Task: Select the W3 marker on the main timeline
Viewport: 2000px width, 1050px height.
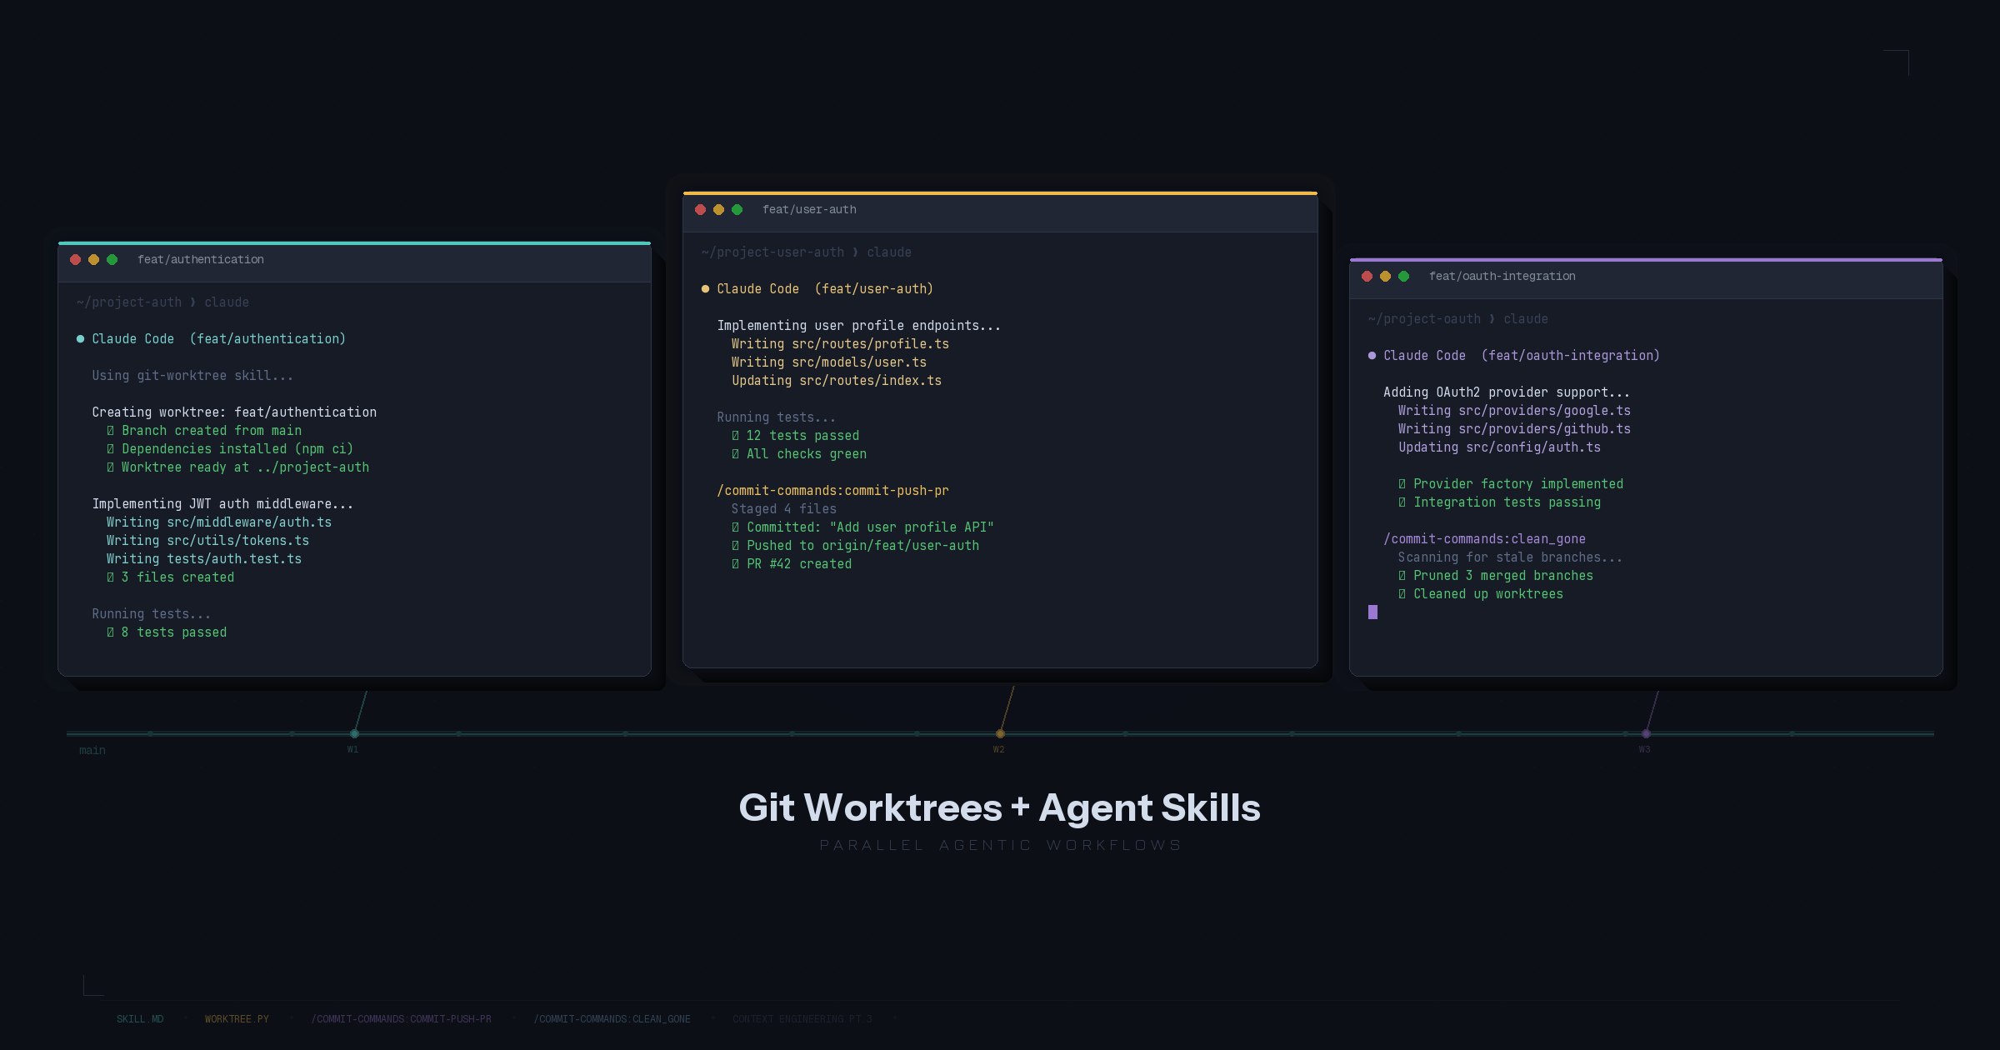Action: pyautogui.click(x=1646, y=733)
